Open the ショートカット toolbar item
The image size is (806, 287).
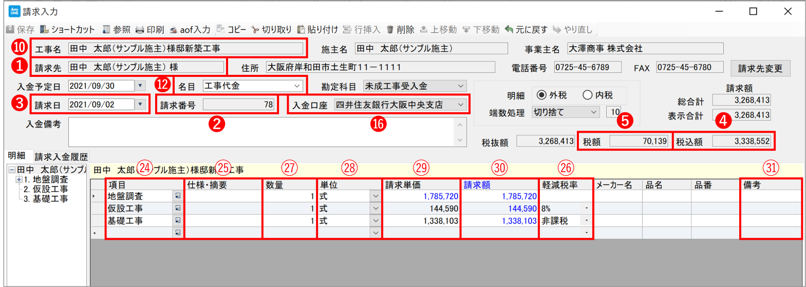[x=45, y=30]
